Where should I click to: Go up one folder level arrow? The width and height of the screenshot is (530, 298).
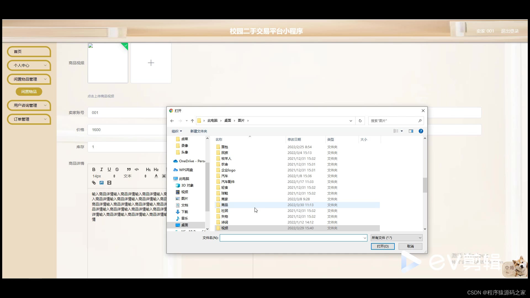pyautogui.click(x=192, y=121)
